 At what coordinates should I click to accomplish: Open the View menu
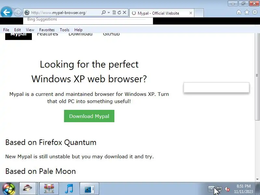pyautogui.click(x=30, y=30)
